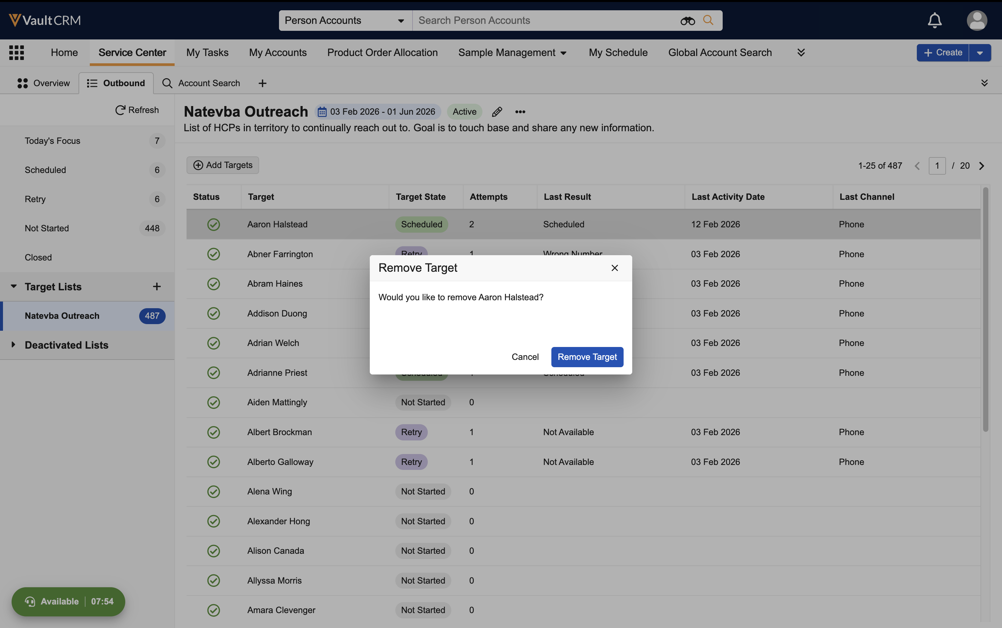Add a new target list with the plus icon

[156, 287]
